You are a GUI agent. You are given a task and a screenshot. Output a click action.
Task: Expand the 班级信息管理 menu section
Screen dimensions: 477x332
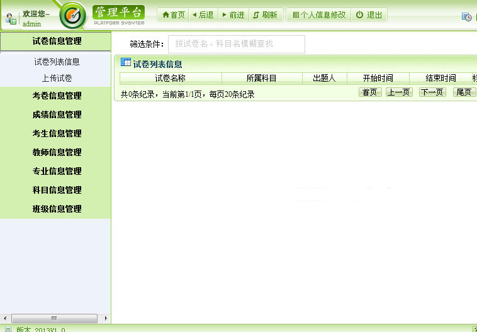(x=55, y=209)
